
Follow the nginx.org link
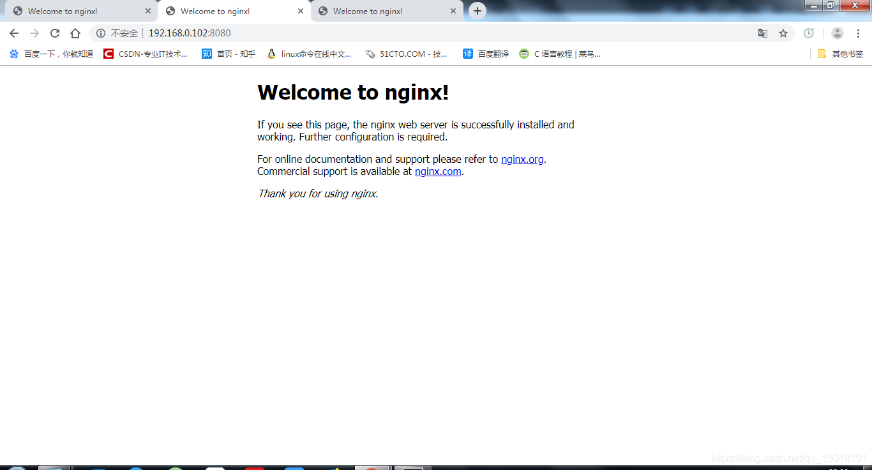[x=522, y=160]
